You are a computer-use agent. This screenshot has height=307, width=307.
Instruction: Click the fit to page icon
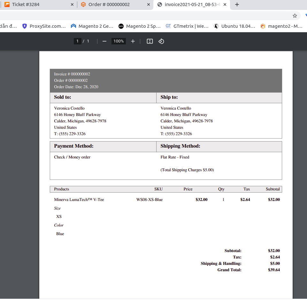pos(150,41)
